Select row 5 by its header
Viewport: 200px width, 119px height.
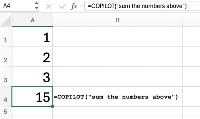coord(6,111)
